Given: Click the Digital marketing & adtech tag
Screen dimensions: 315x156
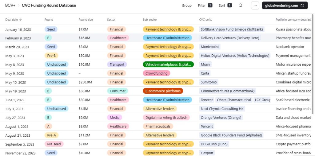Looking at the screenshot, I should (166, 118).
